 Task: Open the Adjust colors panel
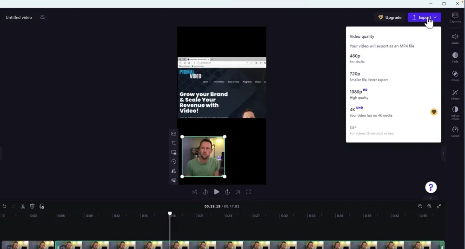pyautogui.click(x=455, y=112)
